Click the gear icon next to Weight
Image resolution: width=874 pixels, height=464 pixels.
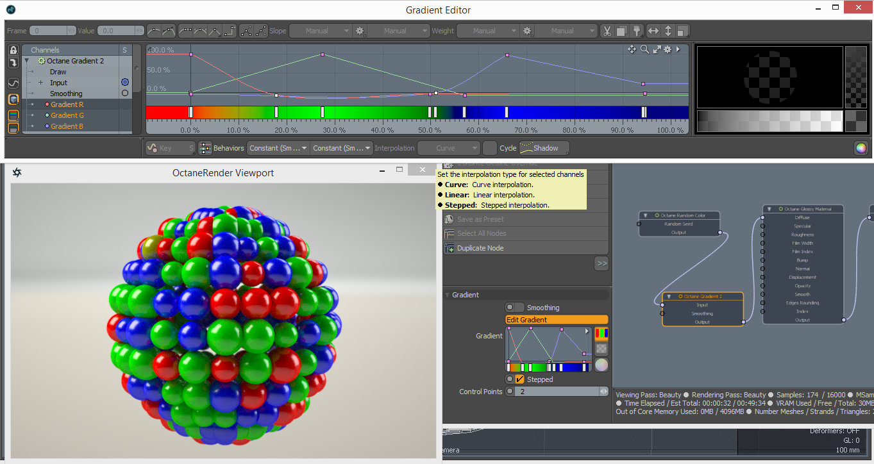pyautogui.click(x=527, y=31)
